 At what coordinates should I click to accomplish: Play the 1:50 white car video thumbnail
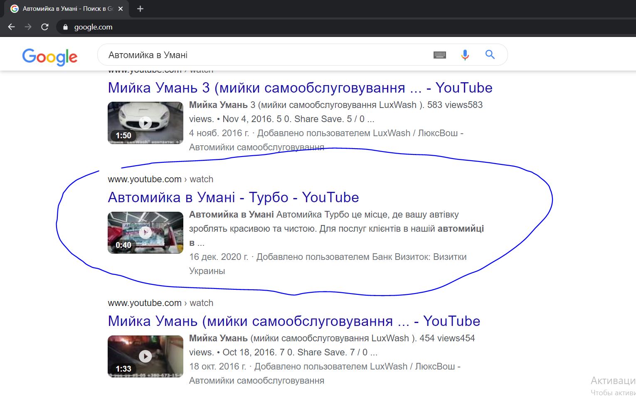[145, 123]
